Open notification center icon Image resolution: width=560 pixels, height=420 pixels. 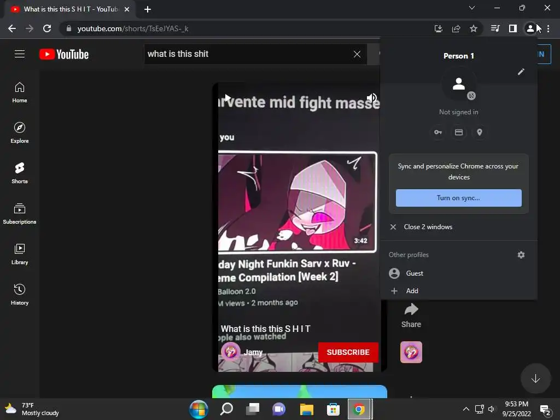pos(545,410)
